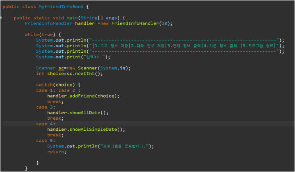Image resolution: width=295 pixels, height=172 pixels.
Task: Click the true condition in while loop
Action: (x=47, y=34)
